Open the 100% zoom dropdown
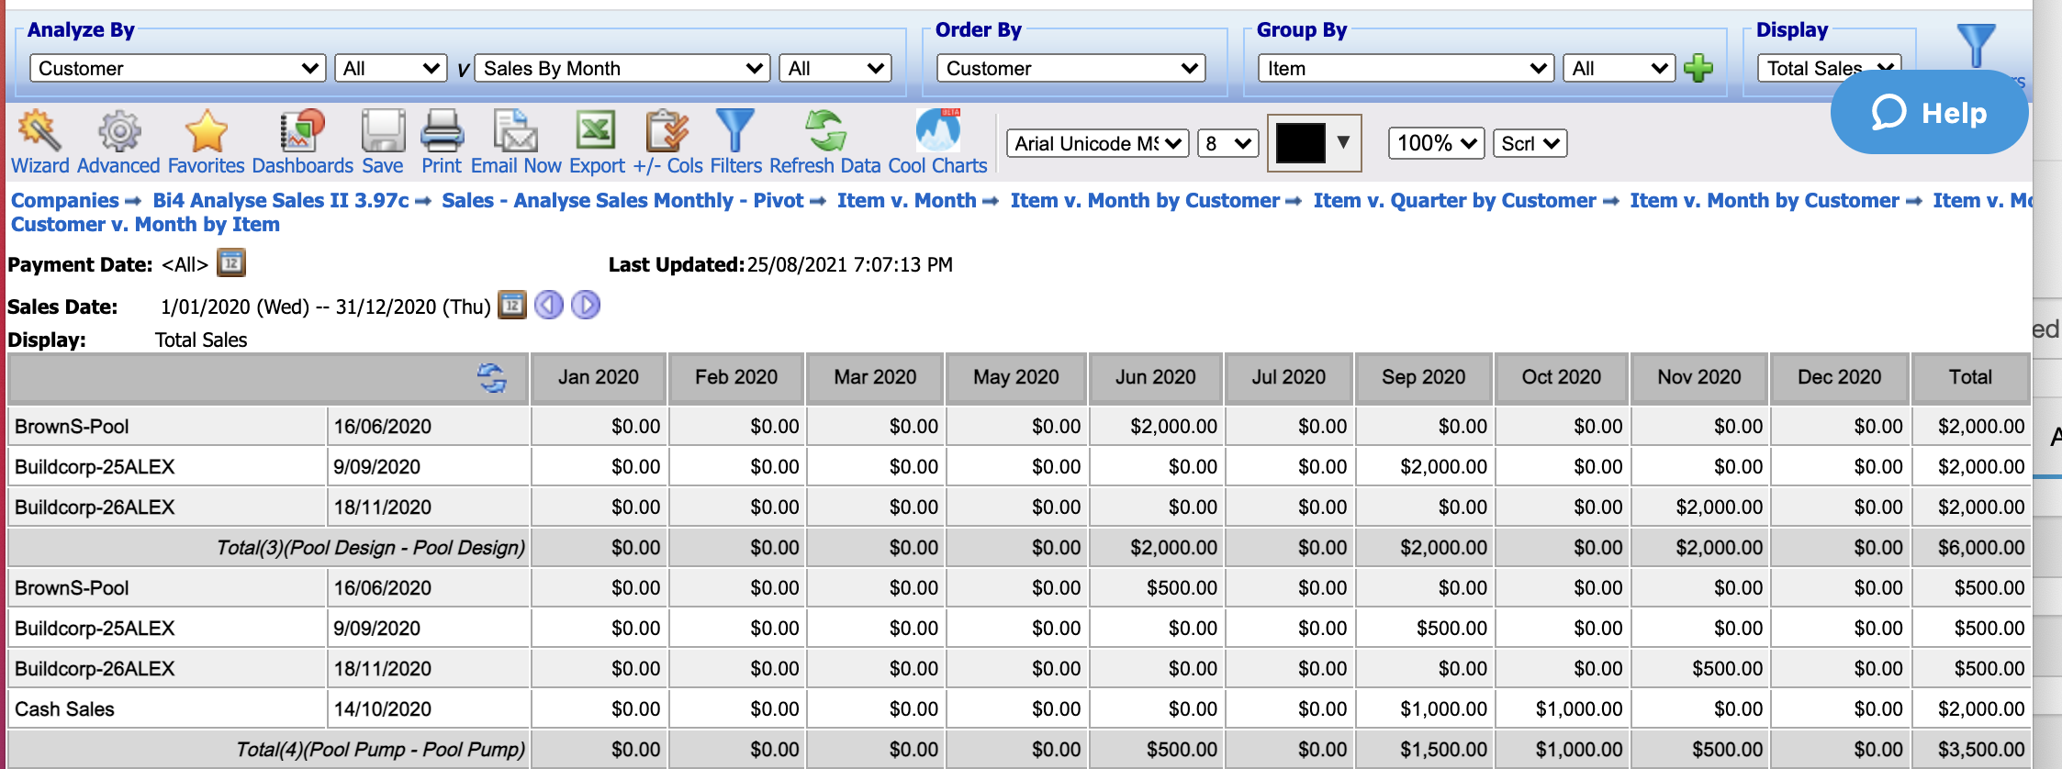The image size is (2062, 769). 1437,143
